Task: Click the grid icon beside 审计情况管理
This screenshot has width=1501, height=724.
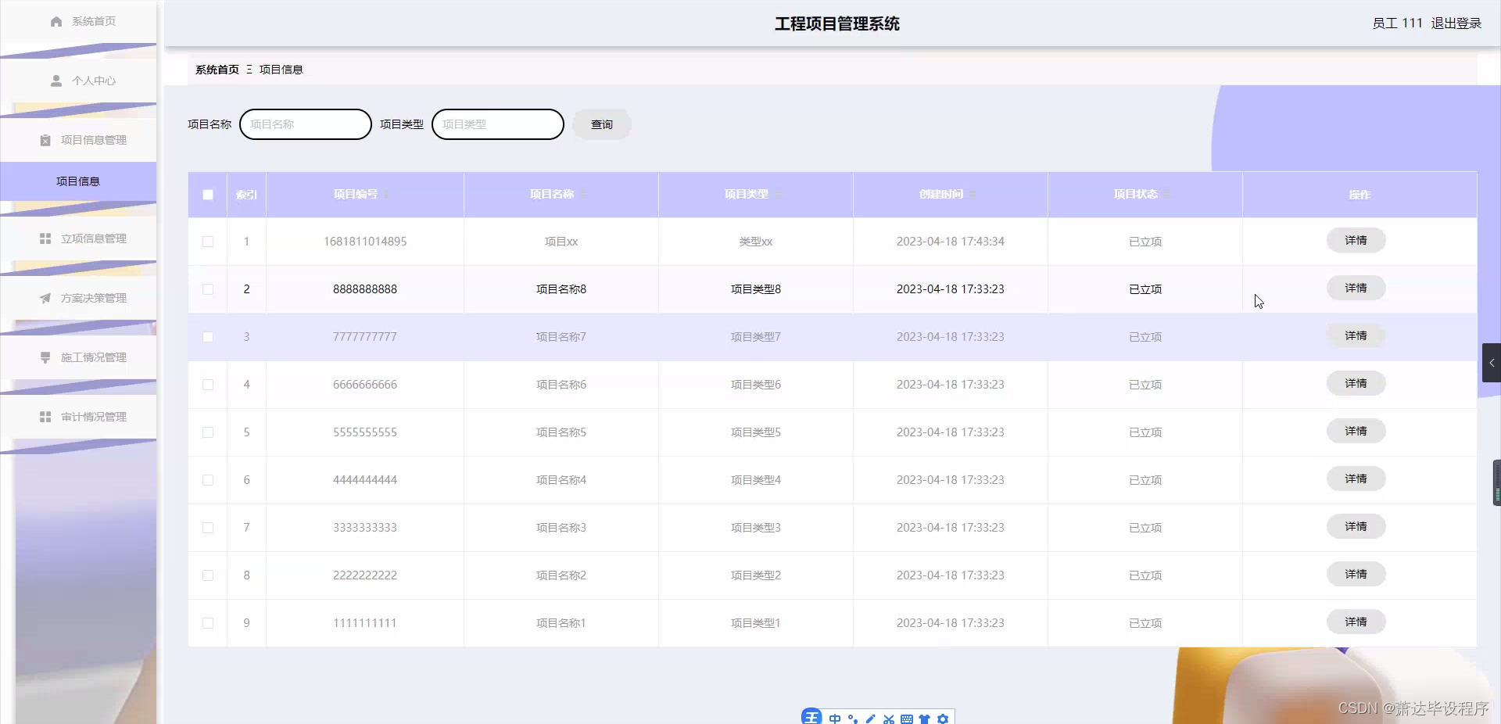Action: 45,417
